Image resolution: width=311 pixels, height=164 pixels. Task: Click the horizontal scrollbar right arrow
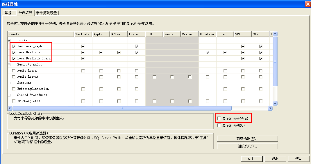270,108
